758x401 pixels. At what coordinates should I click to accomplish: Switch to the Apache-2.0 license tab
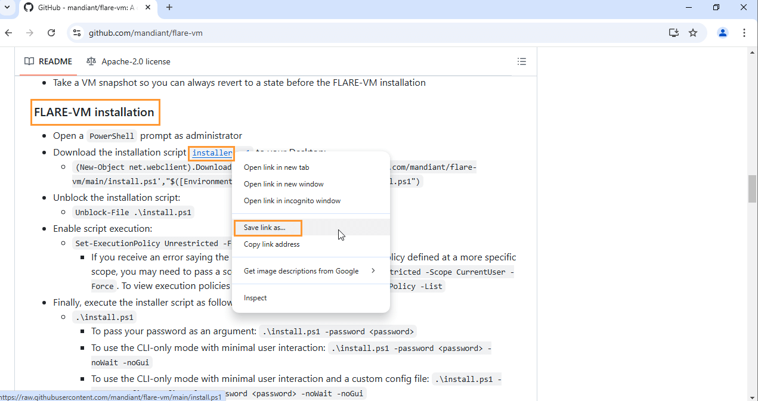(128, 61)
